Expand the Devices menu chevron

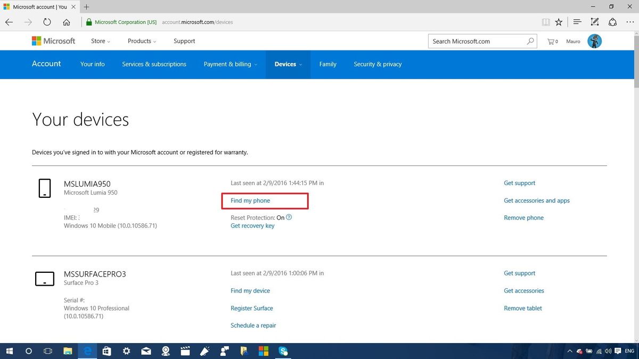pyautogui.click(x=300, y=64)
